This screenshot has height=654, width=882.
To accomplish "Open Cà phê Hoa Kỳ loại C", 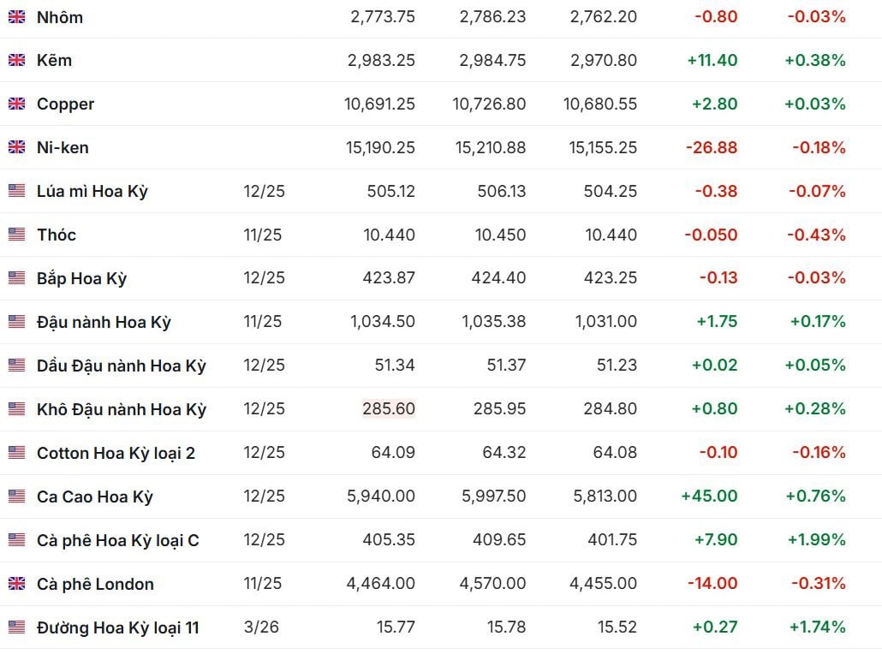I will (117, 541).
